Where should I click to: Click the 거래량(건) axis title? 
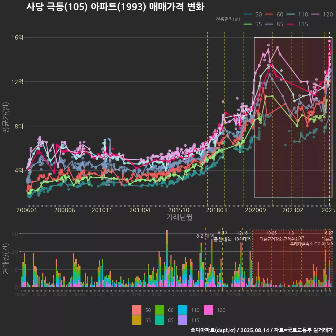(6, 258)
